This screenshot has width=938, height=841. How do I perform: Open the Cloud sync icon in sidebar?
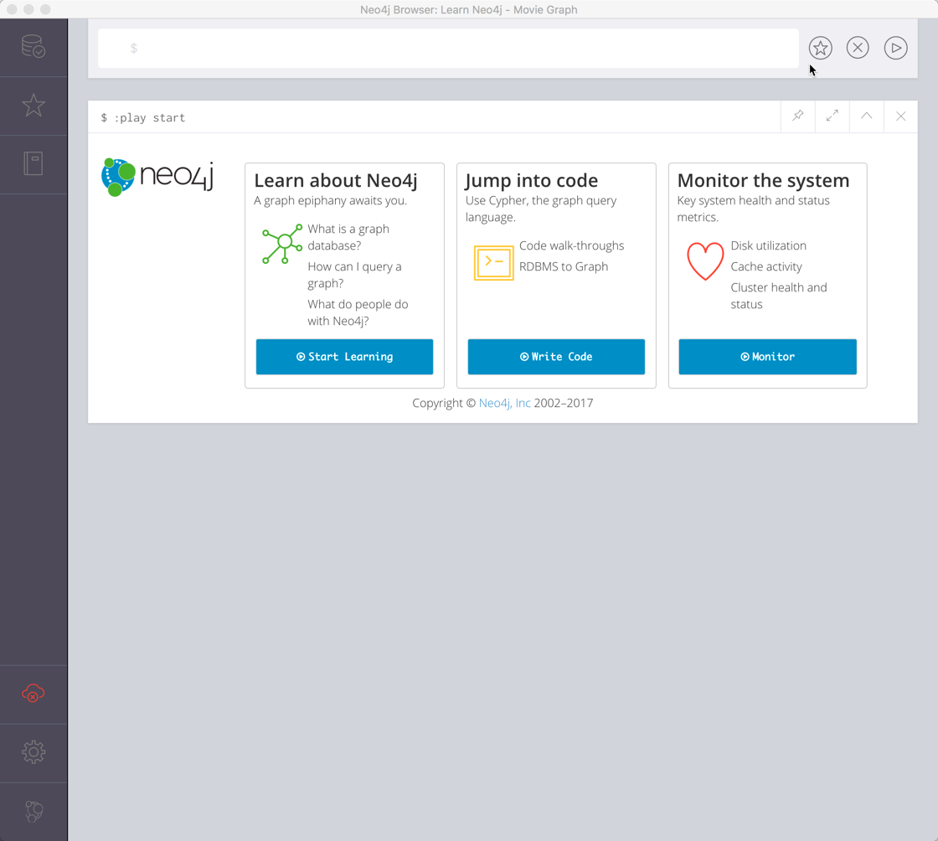(x=33, y=694)
